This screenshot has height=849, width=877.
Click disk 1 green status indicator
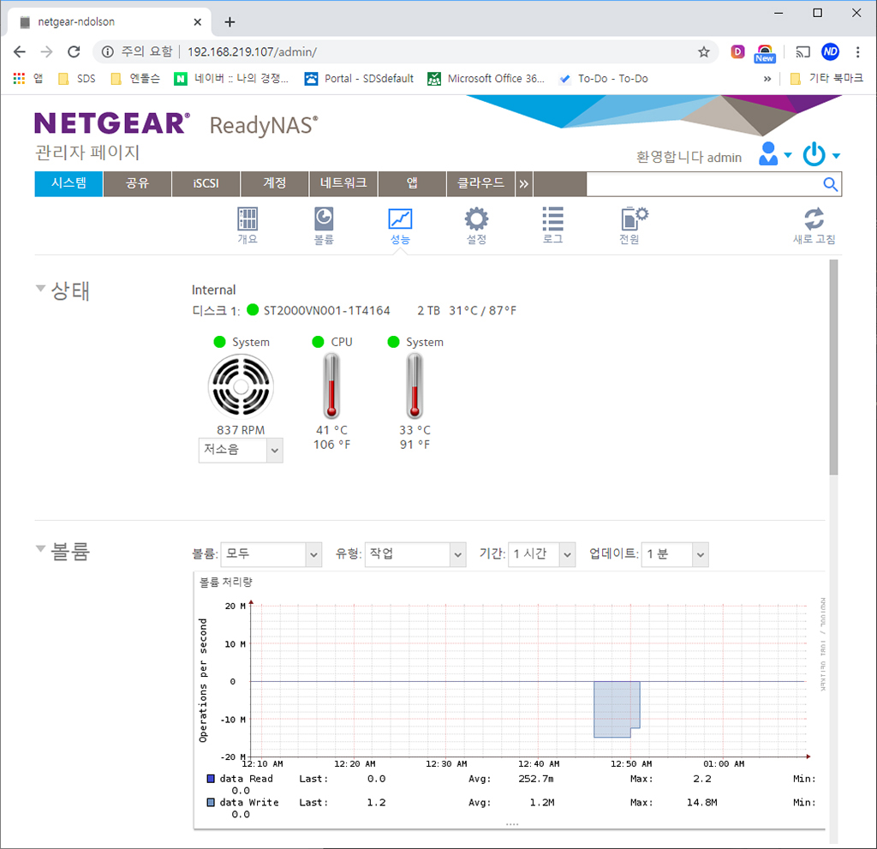[253, 309]
